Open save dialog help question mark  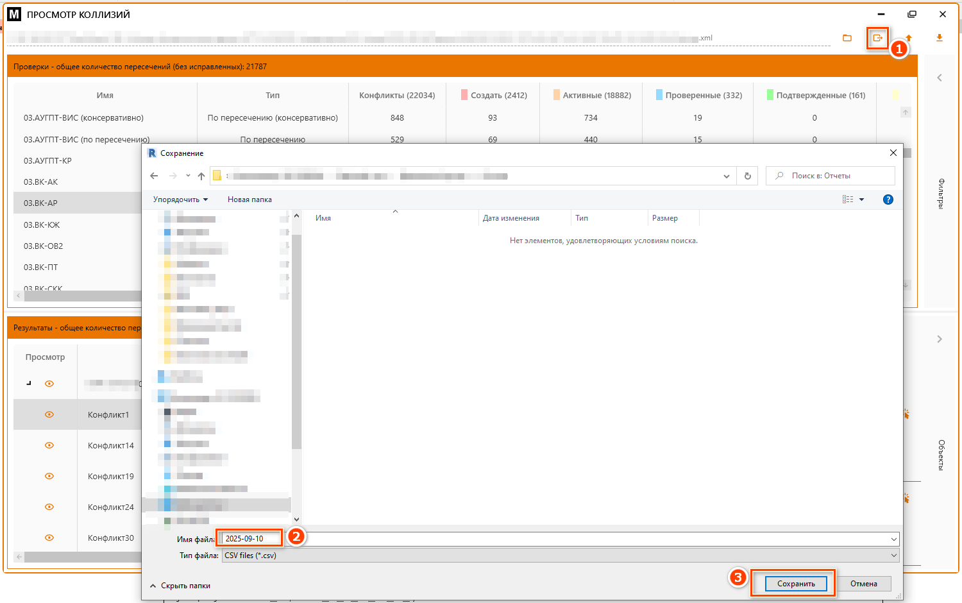pyautogui.click(x=888, y=200)
